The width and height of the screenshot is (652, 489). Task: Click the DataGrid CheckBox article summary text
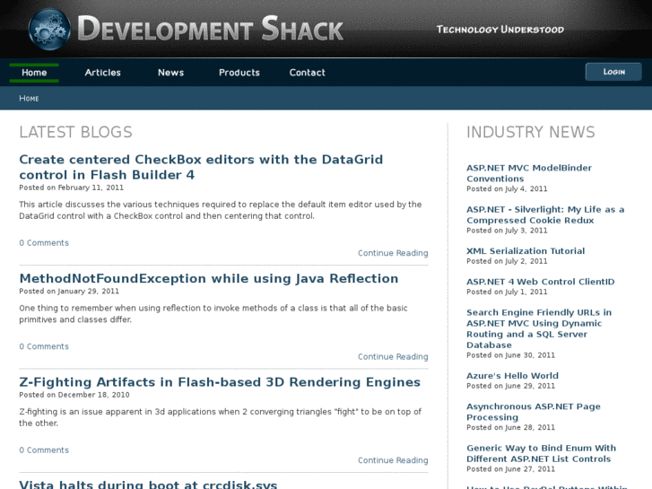tap(221, 210)
